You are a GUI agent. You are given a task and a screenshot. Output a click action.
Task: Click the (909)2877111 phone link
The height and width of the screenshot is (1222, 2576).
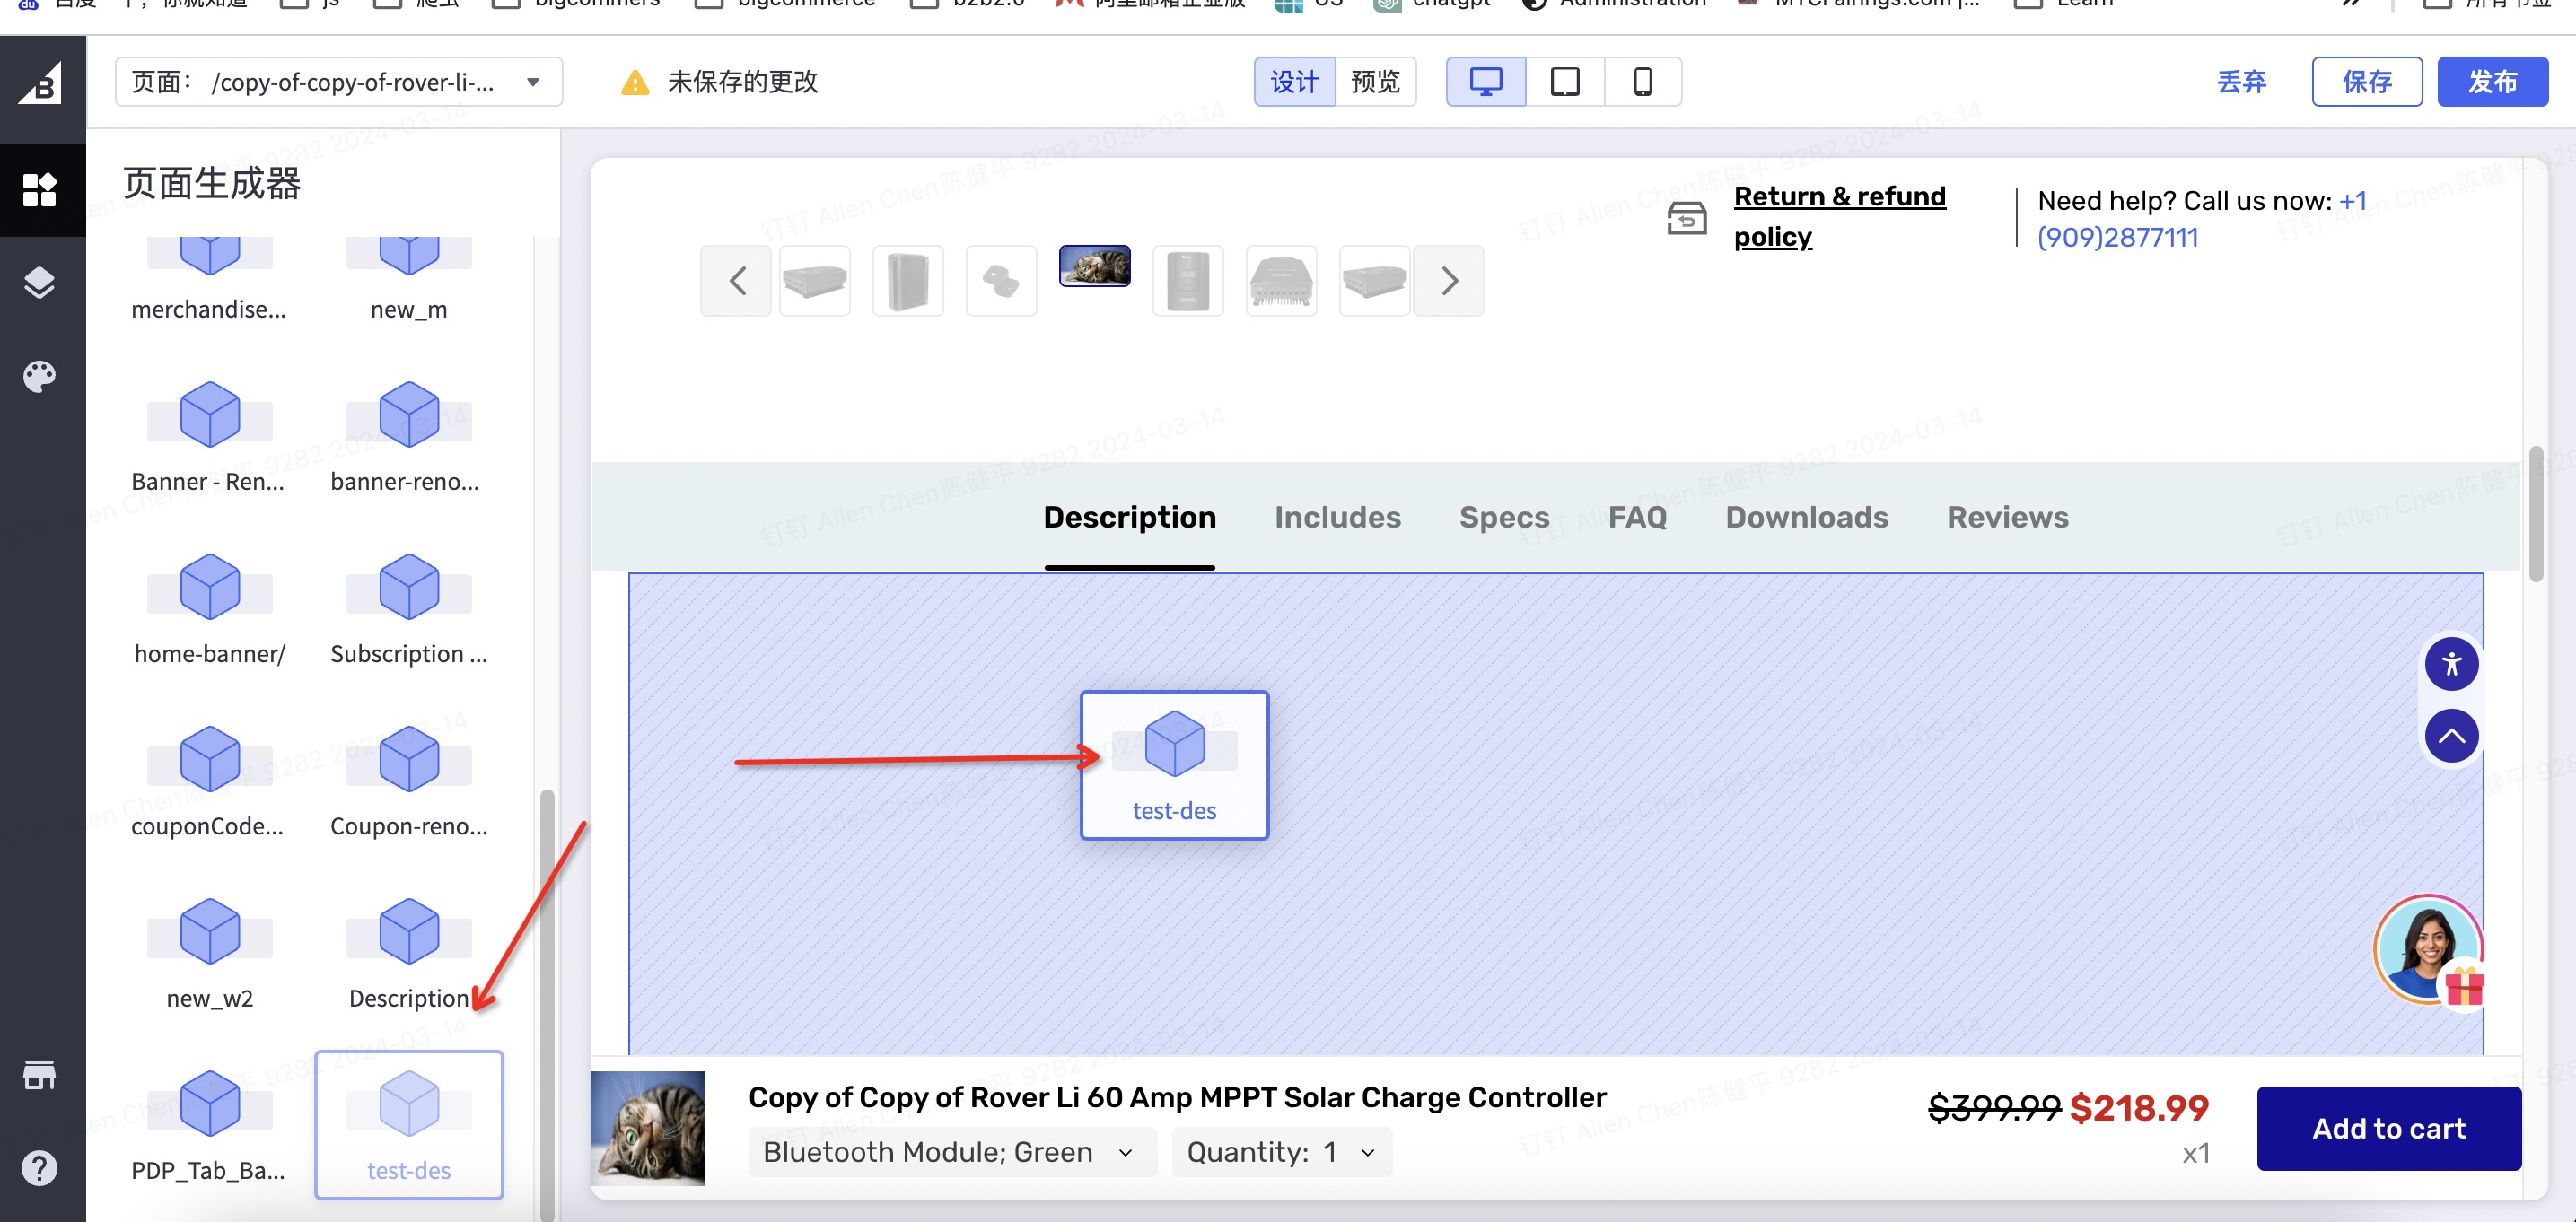tap(2117, 238)
